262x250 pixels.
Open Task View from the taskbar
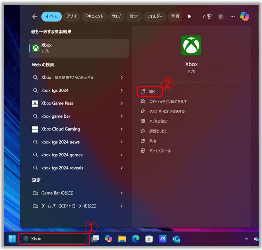pyautogui.click(x=95, y=239)
